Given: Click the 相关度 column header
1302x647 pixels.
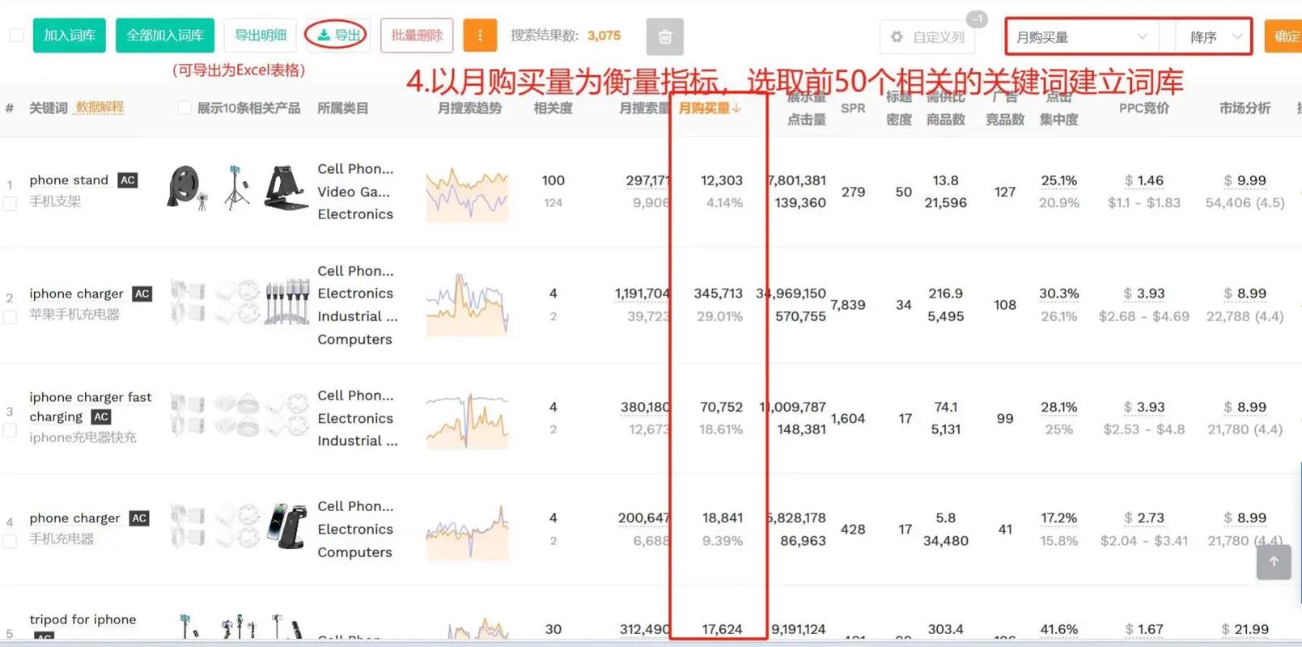Looking at the screenshot, I should click(x=553, y=108).
